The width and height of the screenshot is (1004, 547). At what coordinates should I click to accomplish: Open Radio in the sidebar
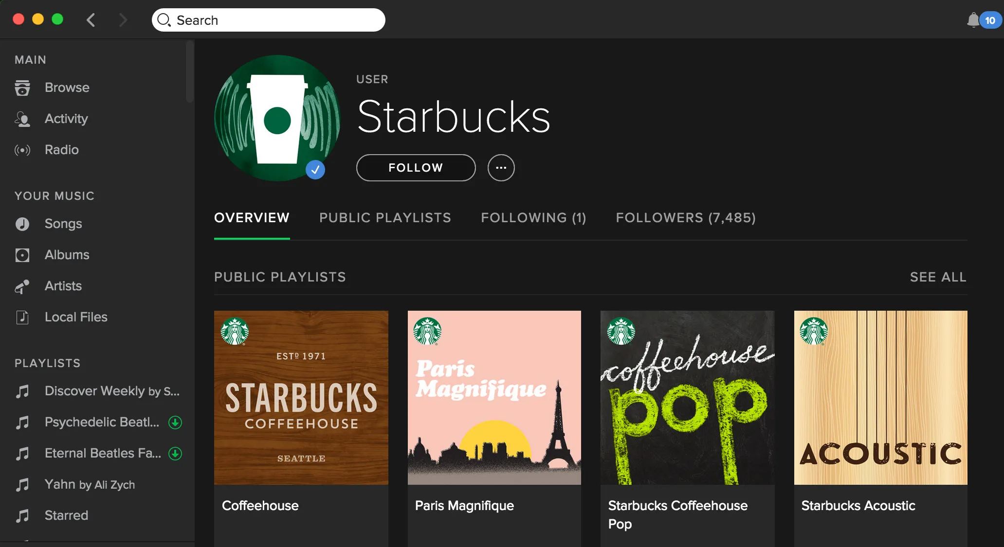click(x=61, y=150)
